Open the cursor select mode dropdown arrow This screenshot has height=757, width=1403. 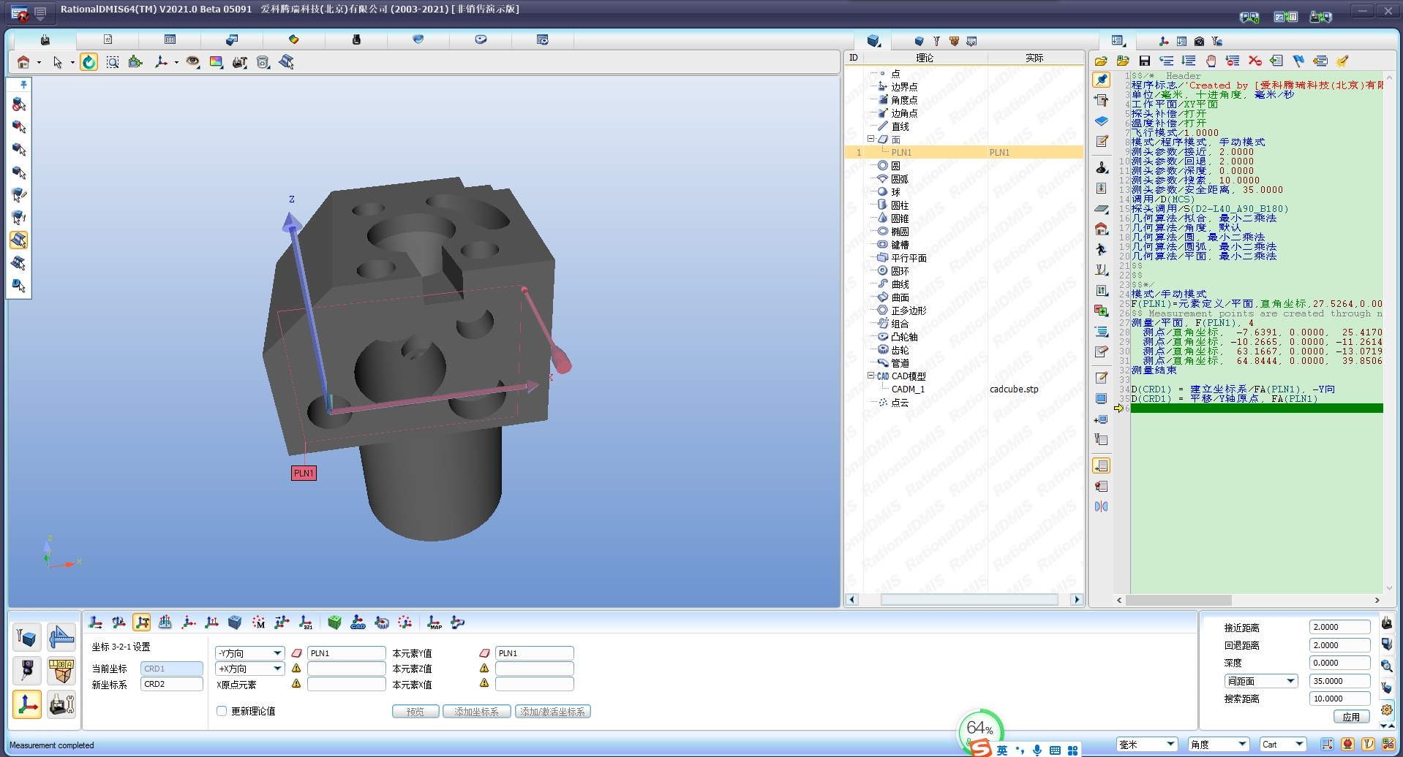pyautogui.click(x=72, y=63)
